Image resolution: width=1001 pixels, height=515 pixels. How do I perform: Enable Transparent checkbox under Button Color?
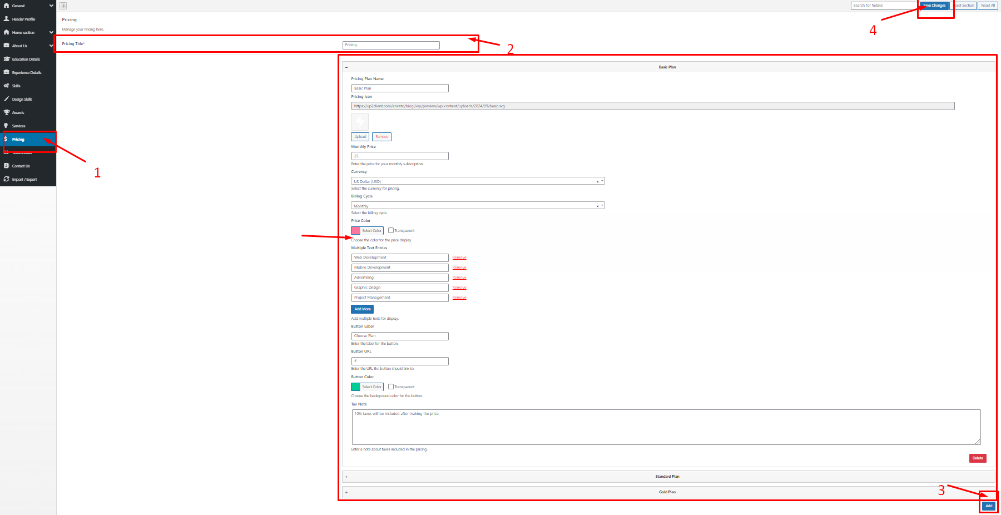click(391, 387)
